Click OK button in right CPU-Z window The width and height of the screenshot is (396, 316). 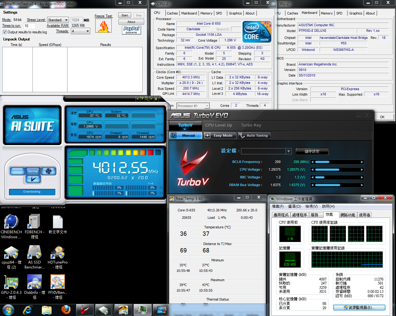pos(382,117)
